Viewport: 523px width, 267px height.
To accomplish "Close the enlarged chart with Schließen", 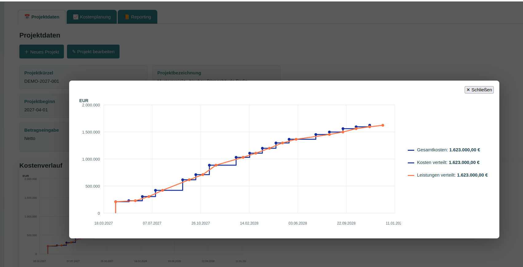I will click(x=479, y=90).
